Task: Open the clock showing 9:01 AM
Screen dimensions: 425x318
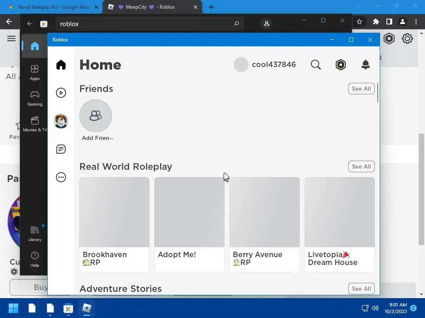Action: 396,308
